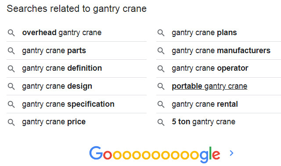The width and height of the screenshot is (281, 166).
Task: Click search icon next to gantry crane design
Action: [11, 87]
